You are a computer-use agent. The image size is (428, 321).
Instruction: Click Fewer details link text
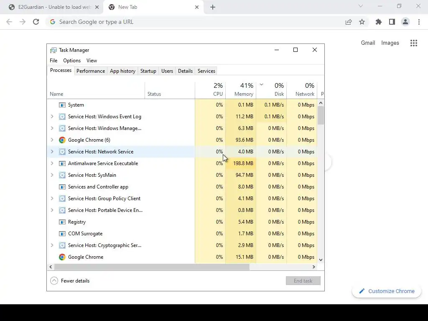tap(75, 281)
